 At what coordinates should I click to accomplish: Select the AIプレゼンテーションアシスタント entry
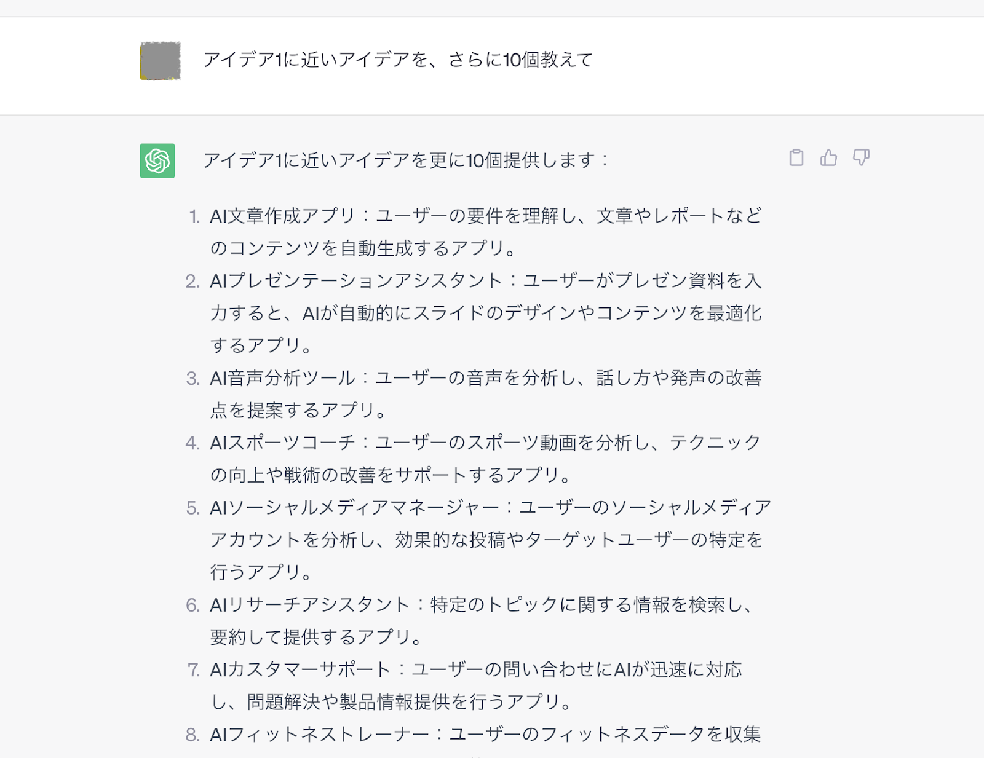pyautogui.click(x=486, y=312)
